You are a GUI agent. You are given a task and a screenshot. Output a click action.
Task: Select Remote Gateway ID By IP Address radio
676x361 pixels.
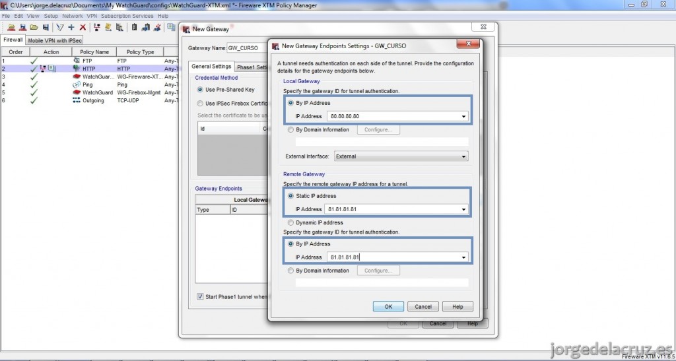(290, 244)
